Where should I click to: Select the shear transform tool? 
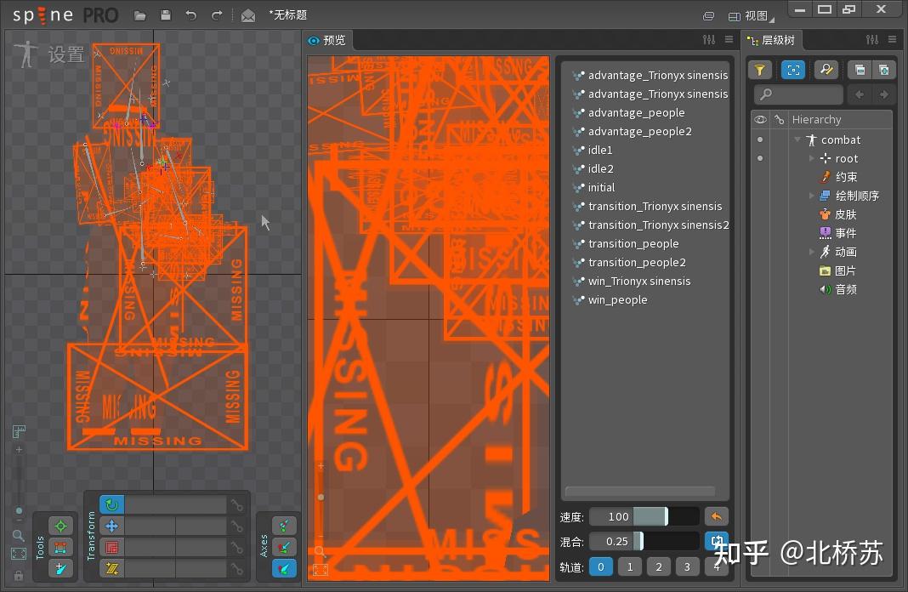pyautogui.click(x=112, y=568)
